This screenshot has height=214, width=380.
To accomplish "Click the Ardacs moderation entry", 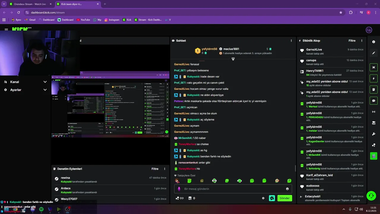I will [110, 190].
